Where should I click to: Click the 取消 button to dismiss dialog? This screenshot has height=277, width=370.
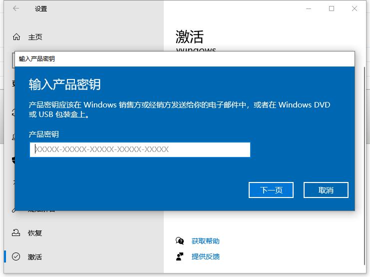(326, 190)
